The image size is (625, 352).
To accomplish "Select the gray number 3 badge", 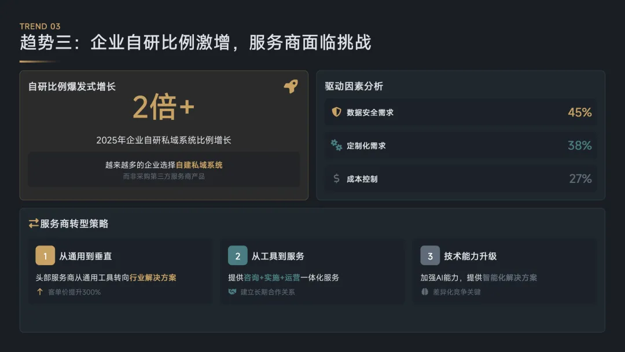I will (x=430, y=256).
